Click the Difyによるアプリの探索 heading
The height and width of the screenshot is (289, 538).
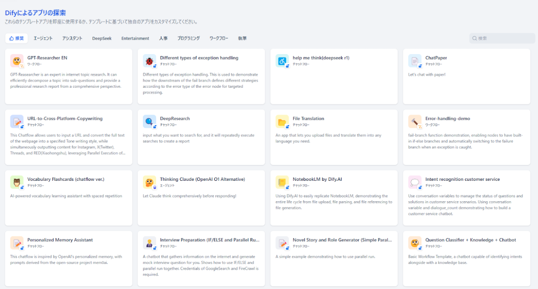[x=35, y=13]
